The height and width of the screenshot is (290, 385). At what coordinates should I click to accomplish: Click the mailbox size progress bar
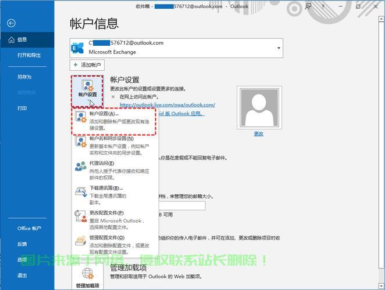click(182, 206)
